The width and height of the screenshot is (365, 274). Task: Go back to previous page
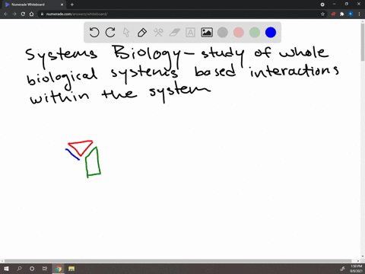click(6, 14)
